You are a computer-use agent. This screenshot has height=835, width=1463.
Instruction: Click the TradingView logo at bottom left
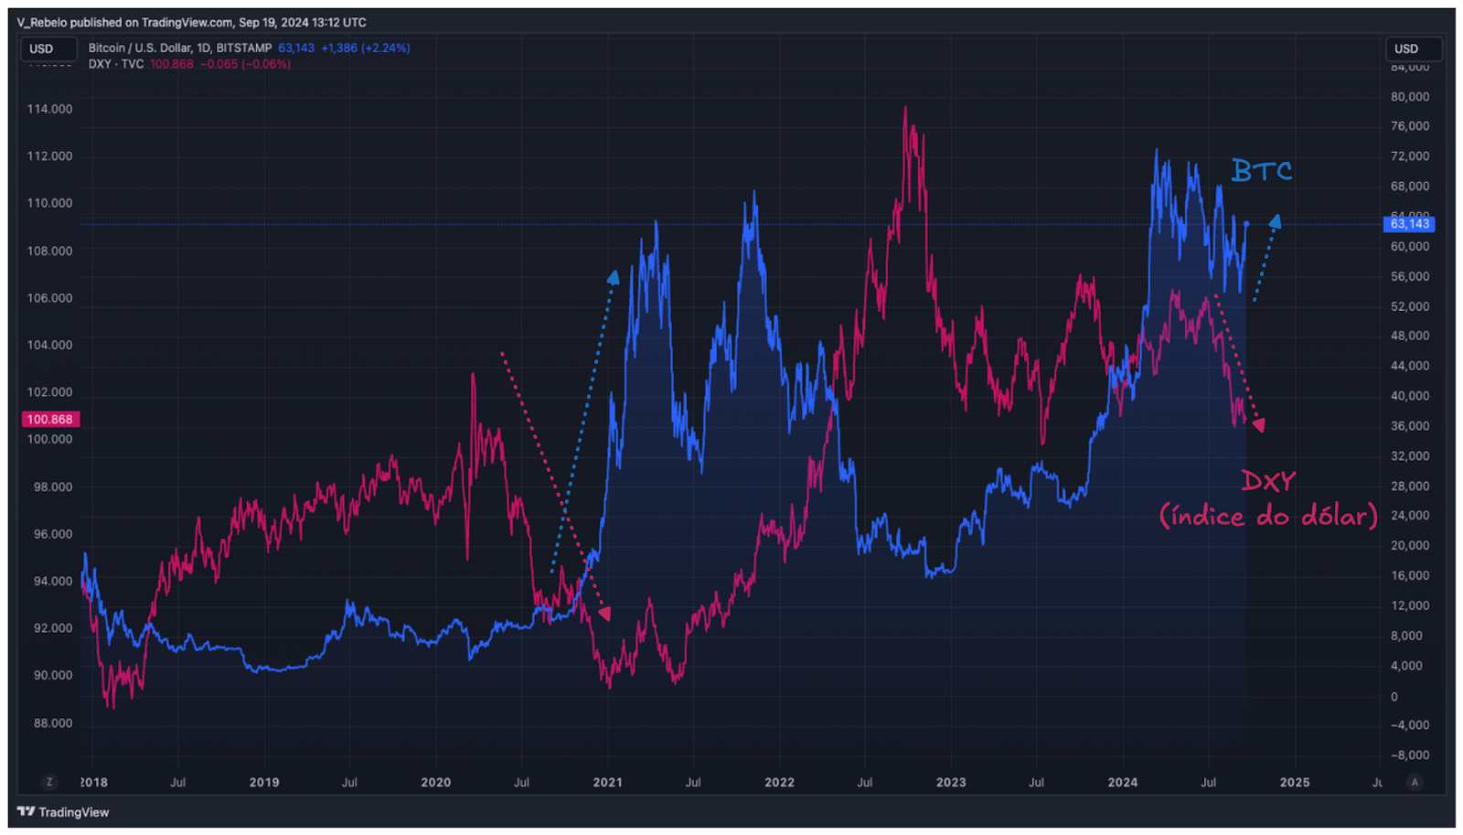62,811
